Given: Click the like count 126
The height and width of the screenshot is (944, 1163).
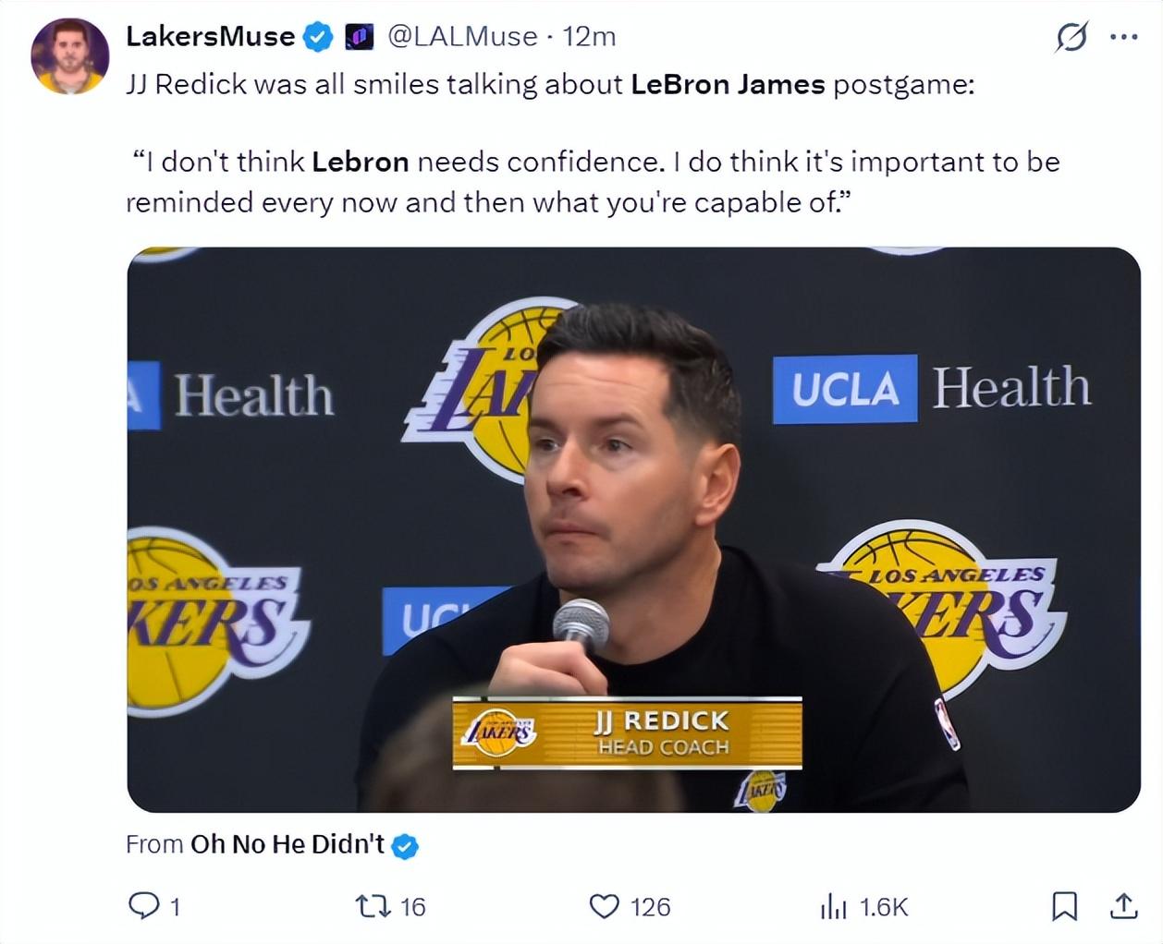Looking at the screenshot, I should tap(650, 907).
